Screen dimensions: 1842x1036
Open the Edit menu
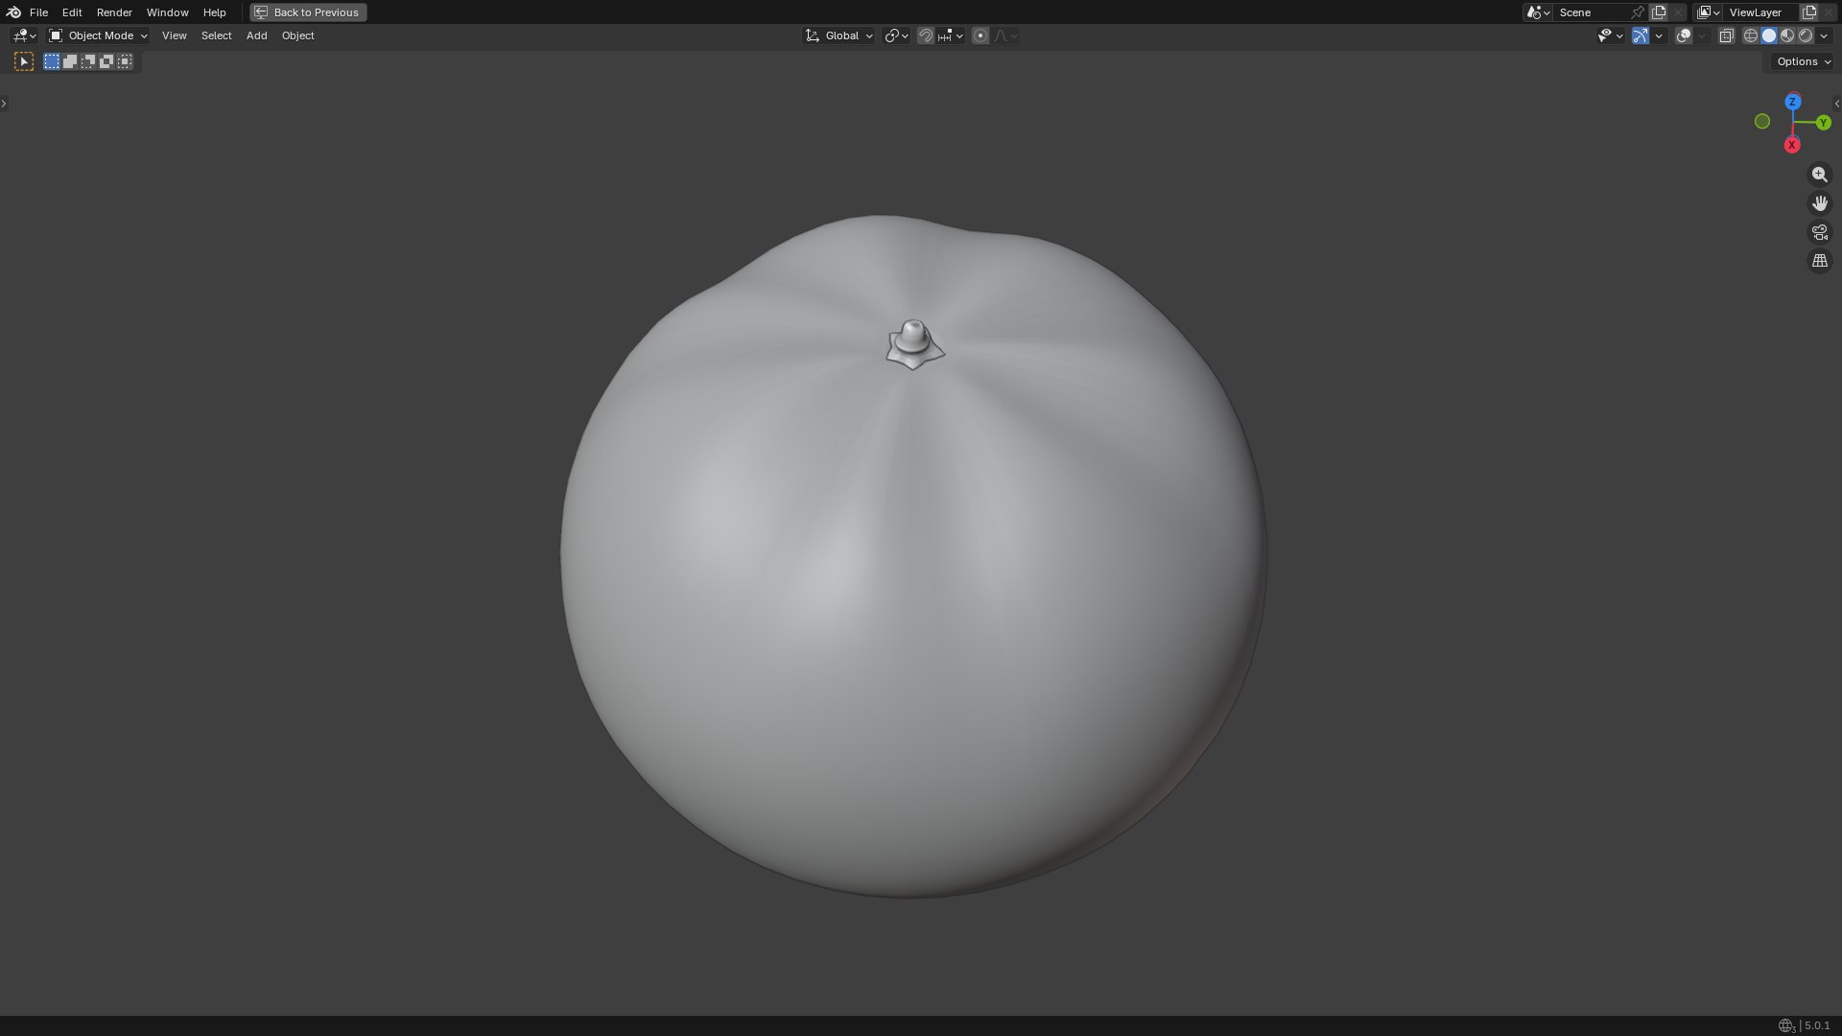tap(72, 12)
